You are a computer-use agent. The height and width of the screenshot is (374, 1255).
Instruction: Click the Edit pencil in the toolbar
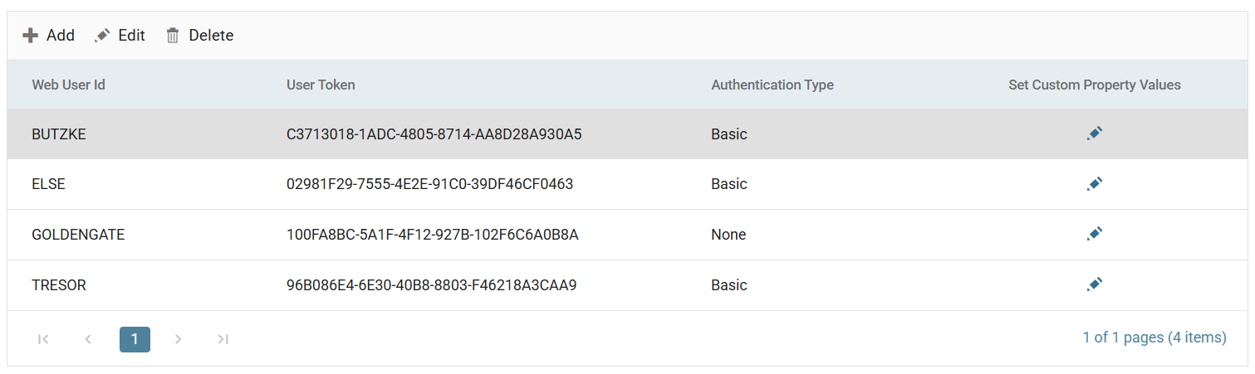[x=102, y=36]
